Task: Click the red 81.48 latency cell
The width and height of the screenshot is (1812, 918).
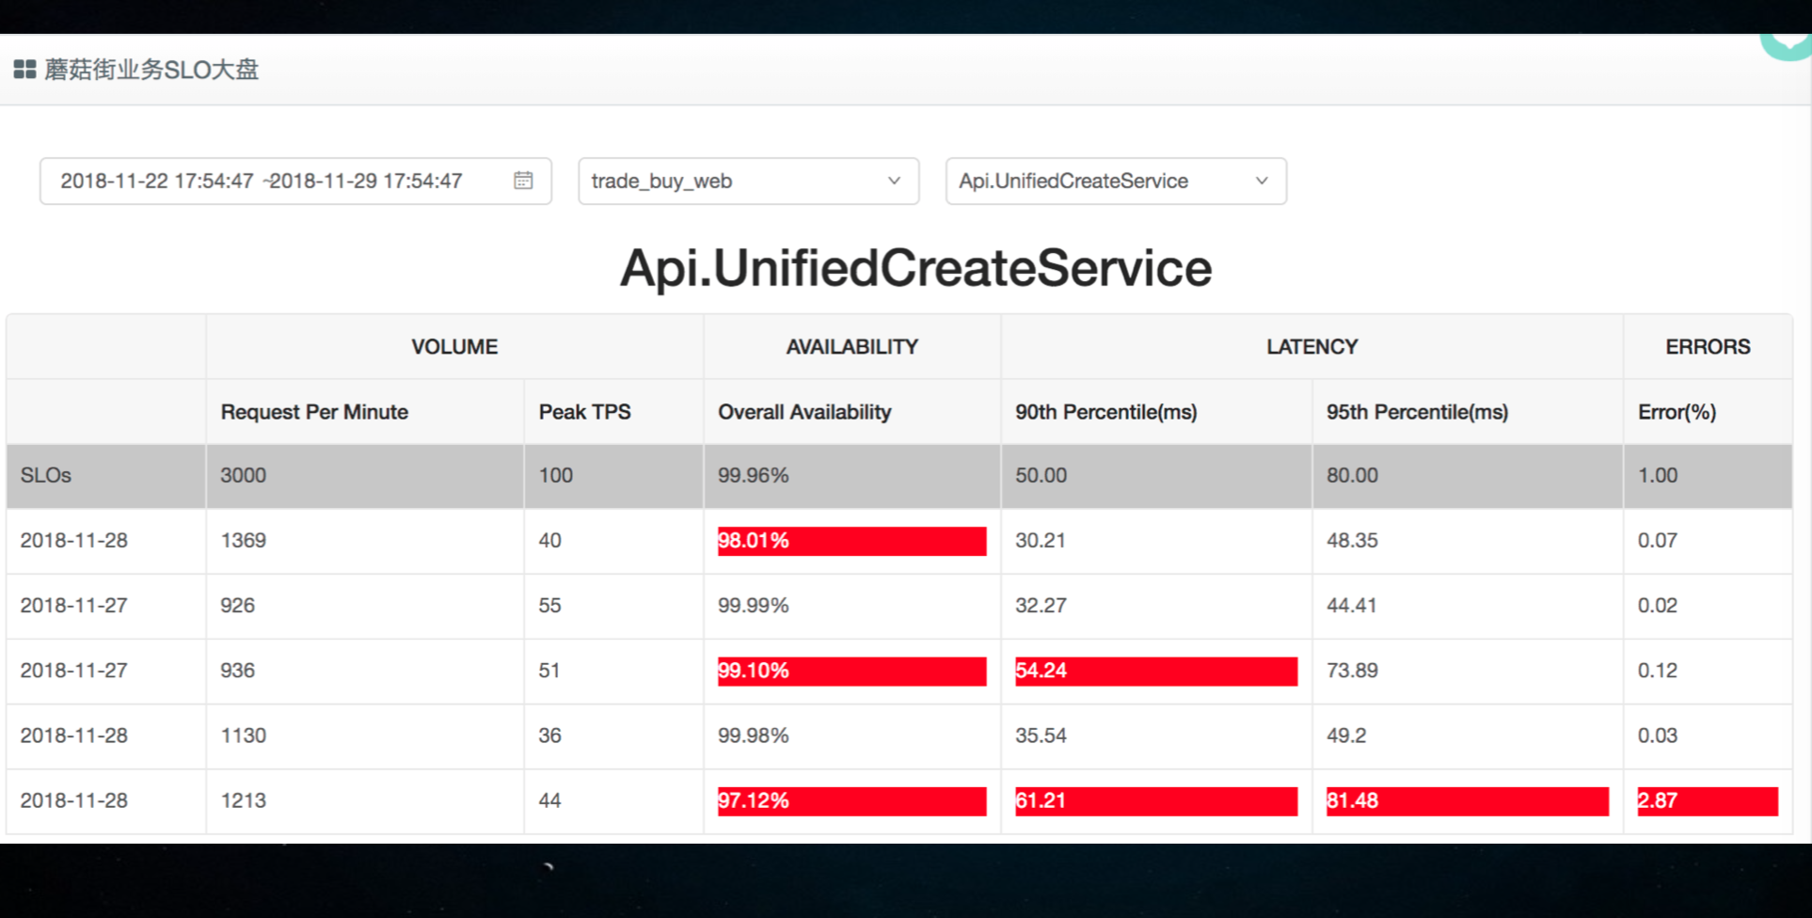Action: (1468, 801)
